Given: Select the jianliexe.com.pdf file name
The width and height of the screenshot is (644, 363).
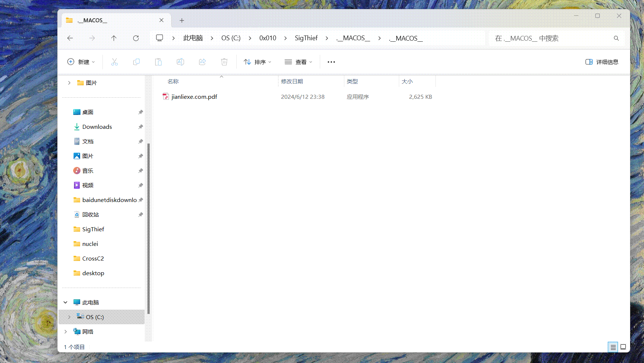Looking at the screenshot, I should point(194,97).
